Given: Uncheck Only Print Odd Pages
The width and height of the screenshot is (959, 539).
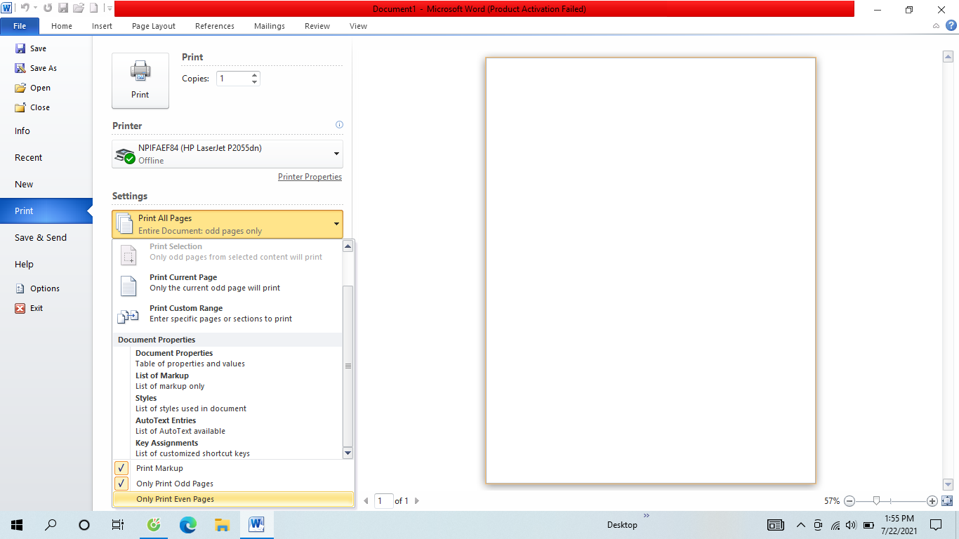Looking at the screenshot, I should click(233, 484).
